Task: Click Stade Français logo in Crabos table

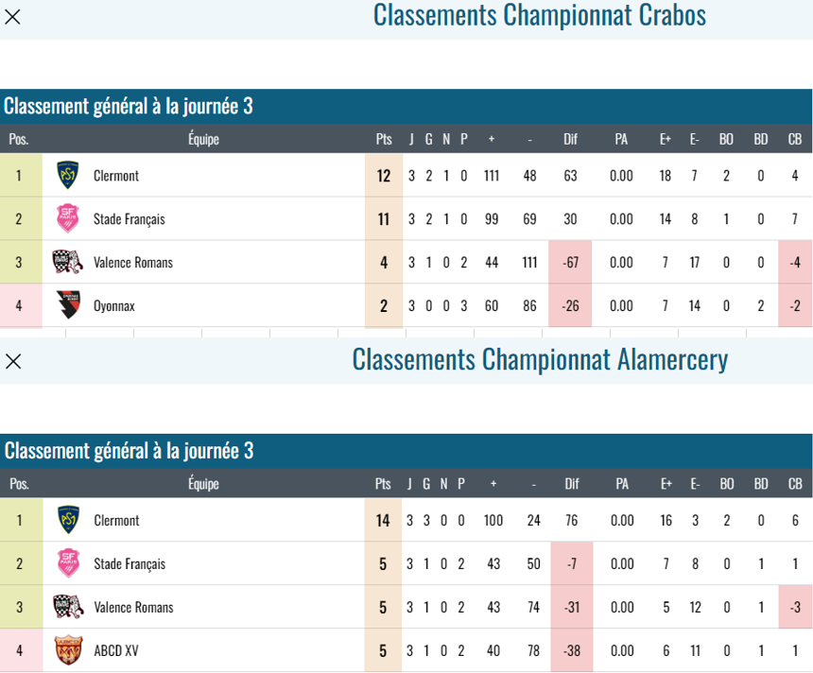Action: coord(68,218)
